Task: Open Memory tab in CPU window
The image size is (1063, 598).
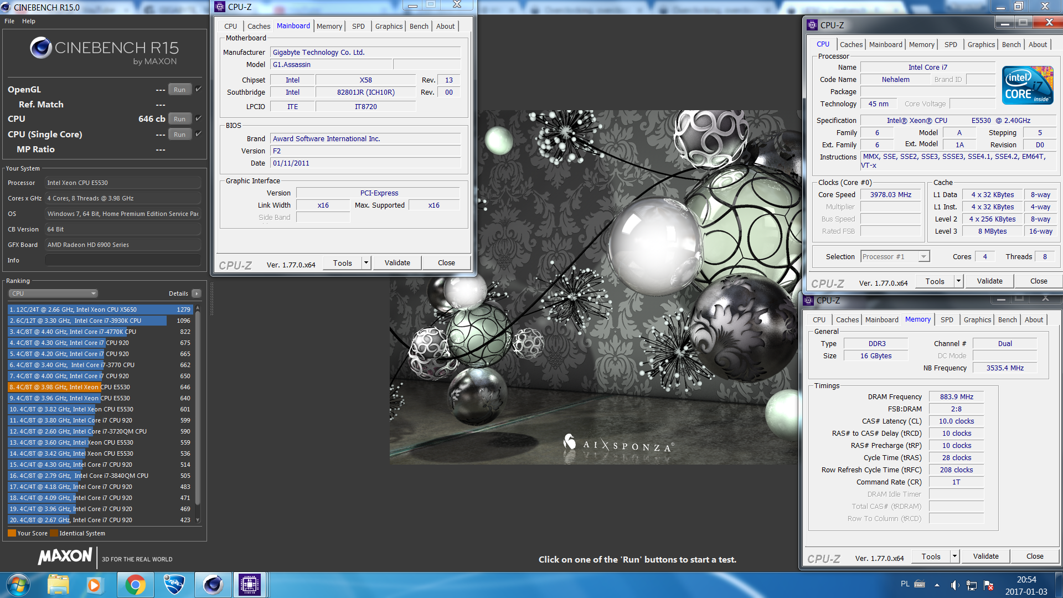Action: pos(921,44)
